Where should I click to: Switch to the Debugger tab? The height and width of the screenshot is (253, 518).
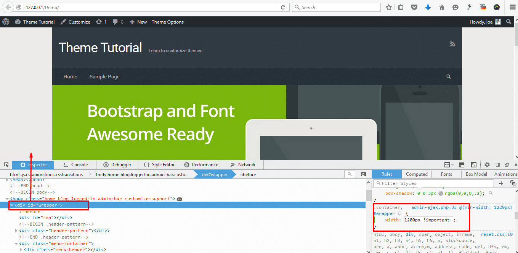[117, 165]
